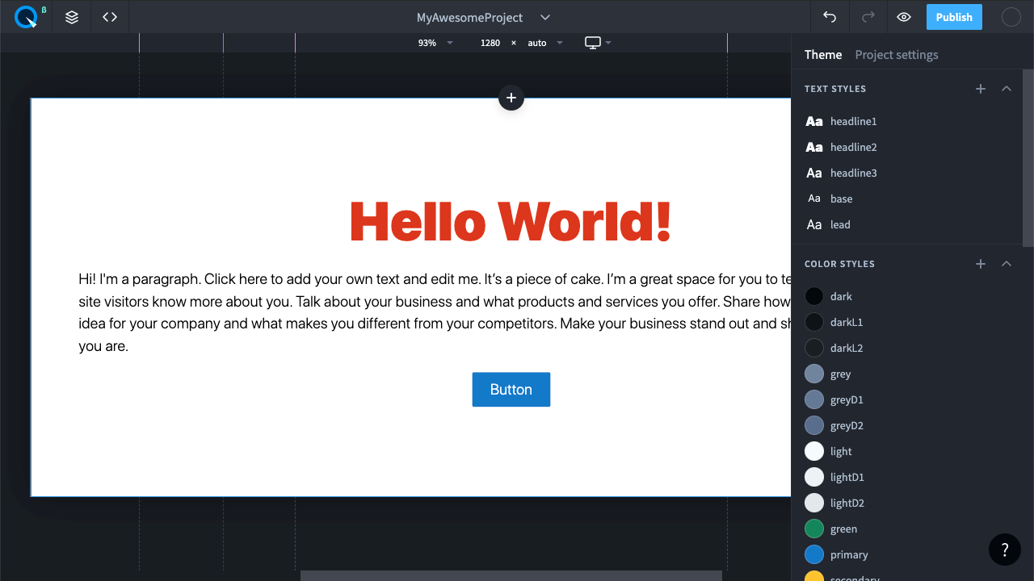Open the code editor icon
The width and height of the screenshot is (1034, 581).
110,17
